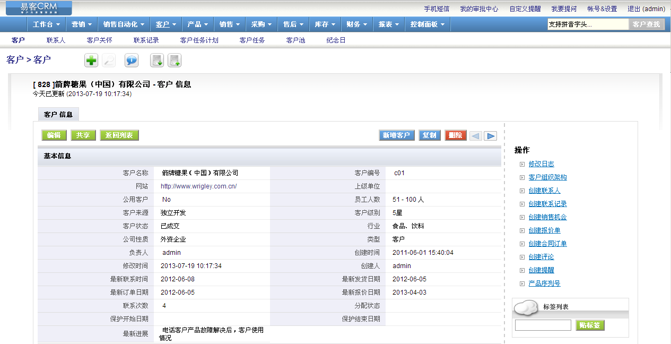Viewport: 671px width, 344px height.
Task: Open the 财务 dropdown menu
Action: (x=356, y=24)
